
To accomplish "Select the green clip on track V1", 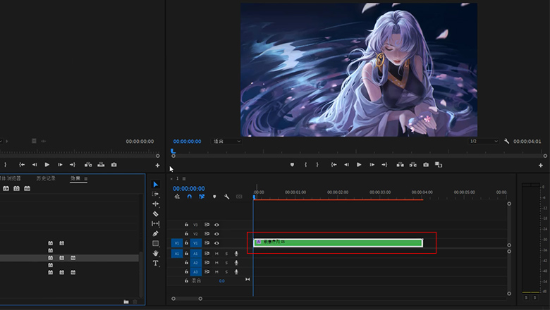I will (x=338, y=243).
